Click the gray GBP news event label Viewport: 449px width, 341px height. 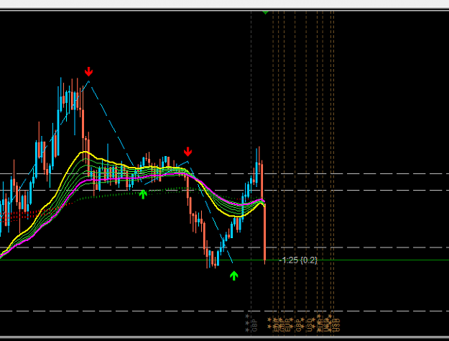point(254,325)
